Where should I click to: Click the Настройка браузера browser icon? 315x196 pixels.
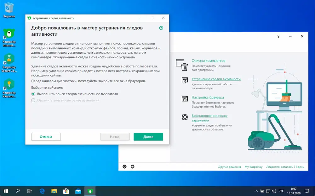tap(184, 98)
